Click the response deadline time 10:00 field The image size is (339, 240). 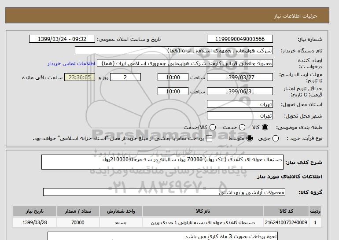point(173,77)
